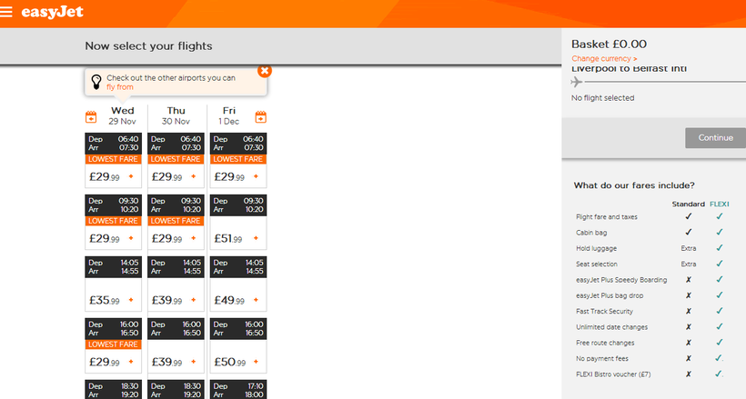Screen dimensions: 746x399
Task: Select Wed 09:30 flight at £29.99
Action: 113,222
